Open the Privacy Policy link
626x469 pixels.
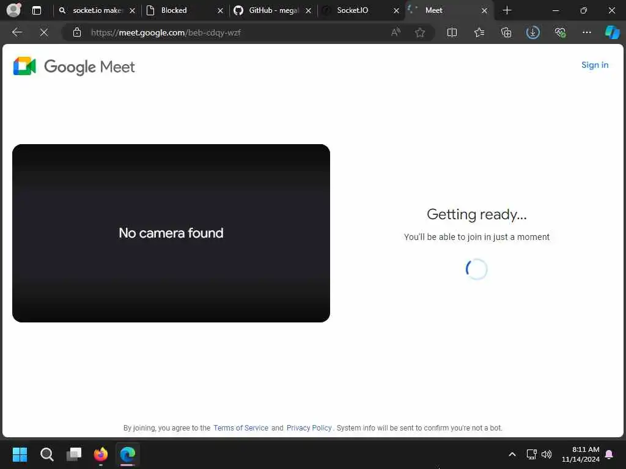coord(309,427)
